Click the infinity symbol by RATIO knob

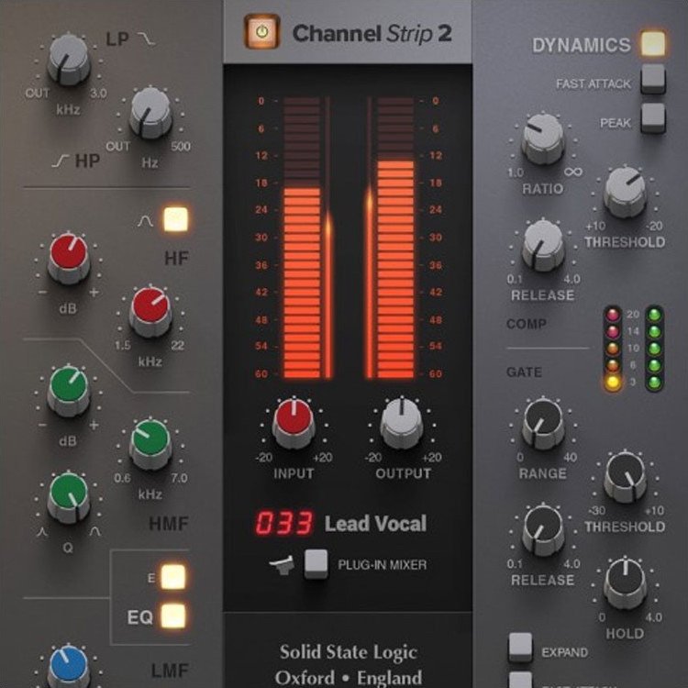pyautogui.click(x=573, y=172)
